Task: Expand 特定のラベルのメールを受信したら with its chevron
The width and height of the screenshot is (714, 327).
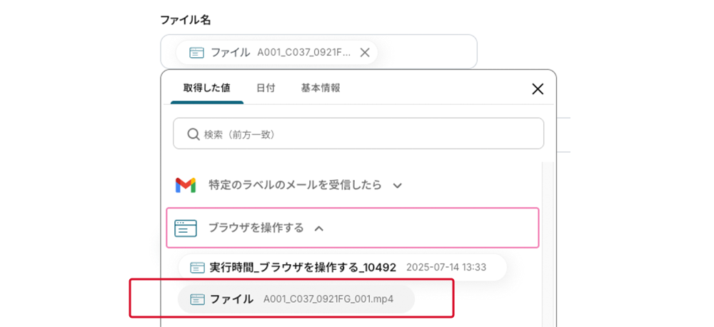Action: [x=398, y=186]
